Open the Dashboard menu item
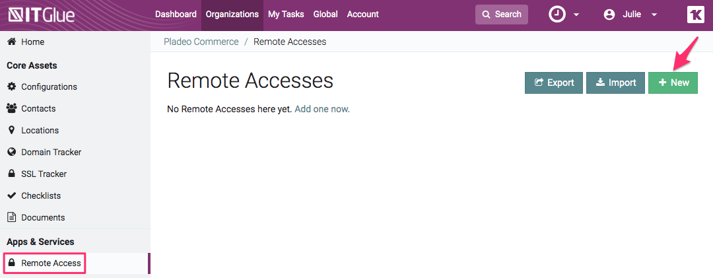The image size is (713, 278). pos(176,15)
